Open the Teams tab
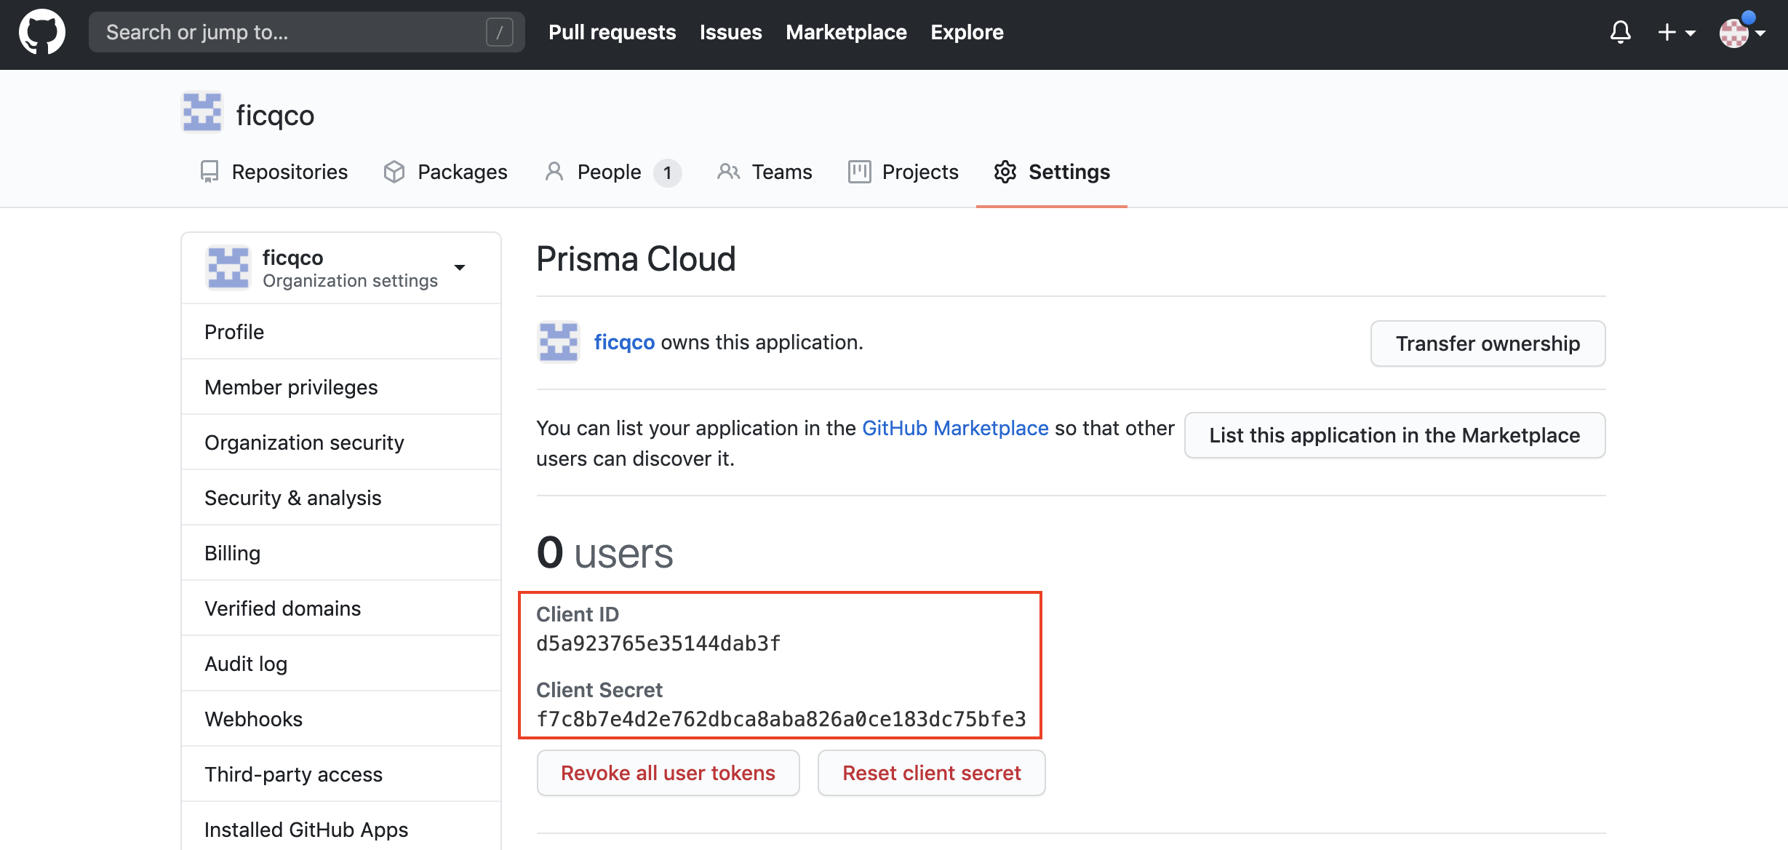Screen dimensions: 1788x850 click(x=765, y=172)
